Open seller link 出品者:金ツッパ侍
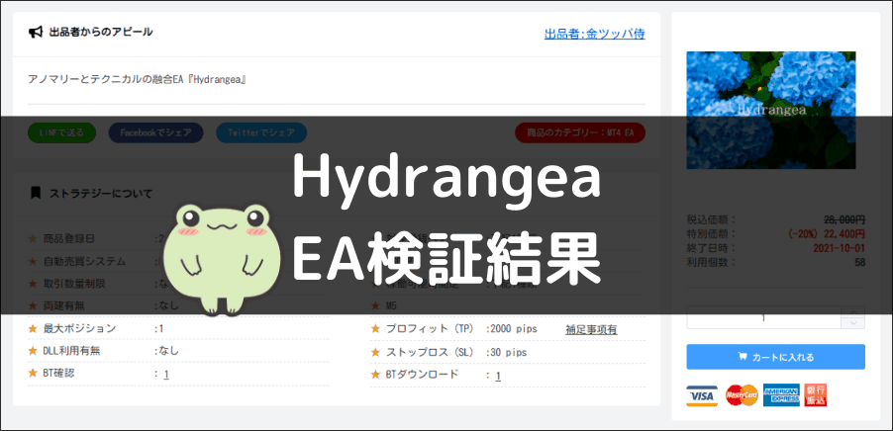 [595, 34]
